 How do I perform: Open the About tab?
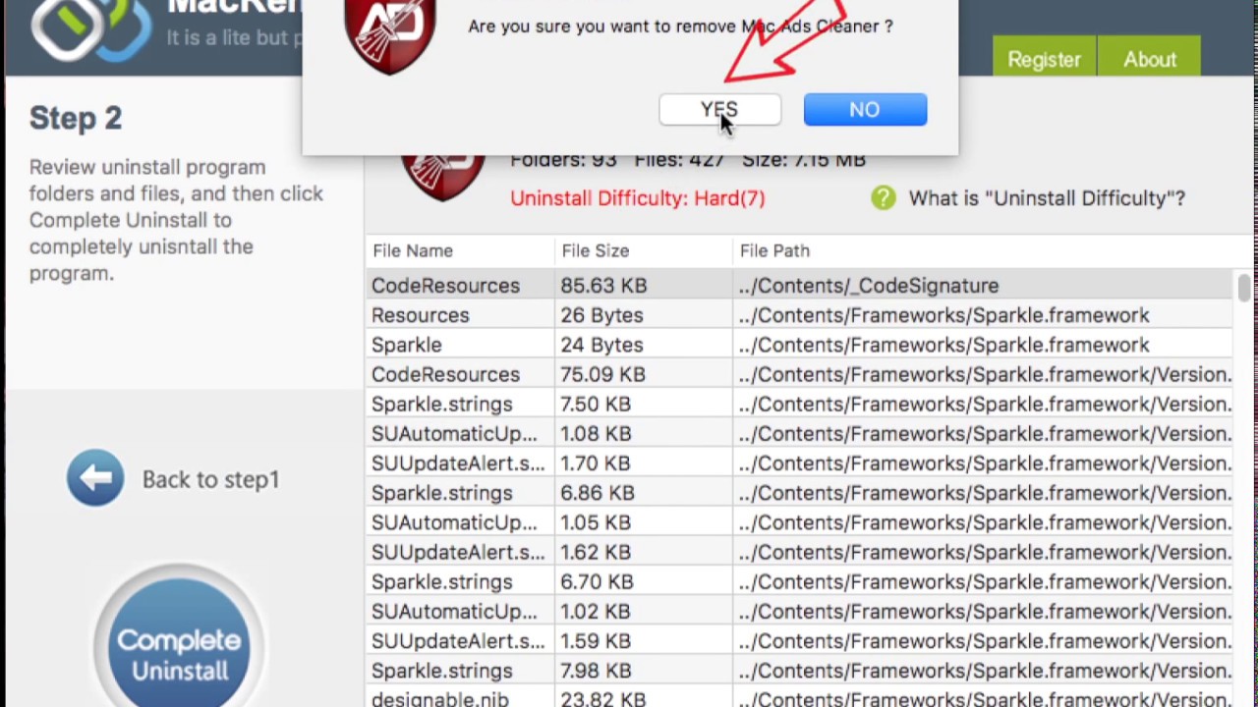pos(1150,59)
